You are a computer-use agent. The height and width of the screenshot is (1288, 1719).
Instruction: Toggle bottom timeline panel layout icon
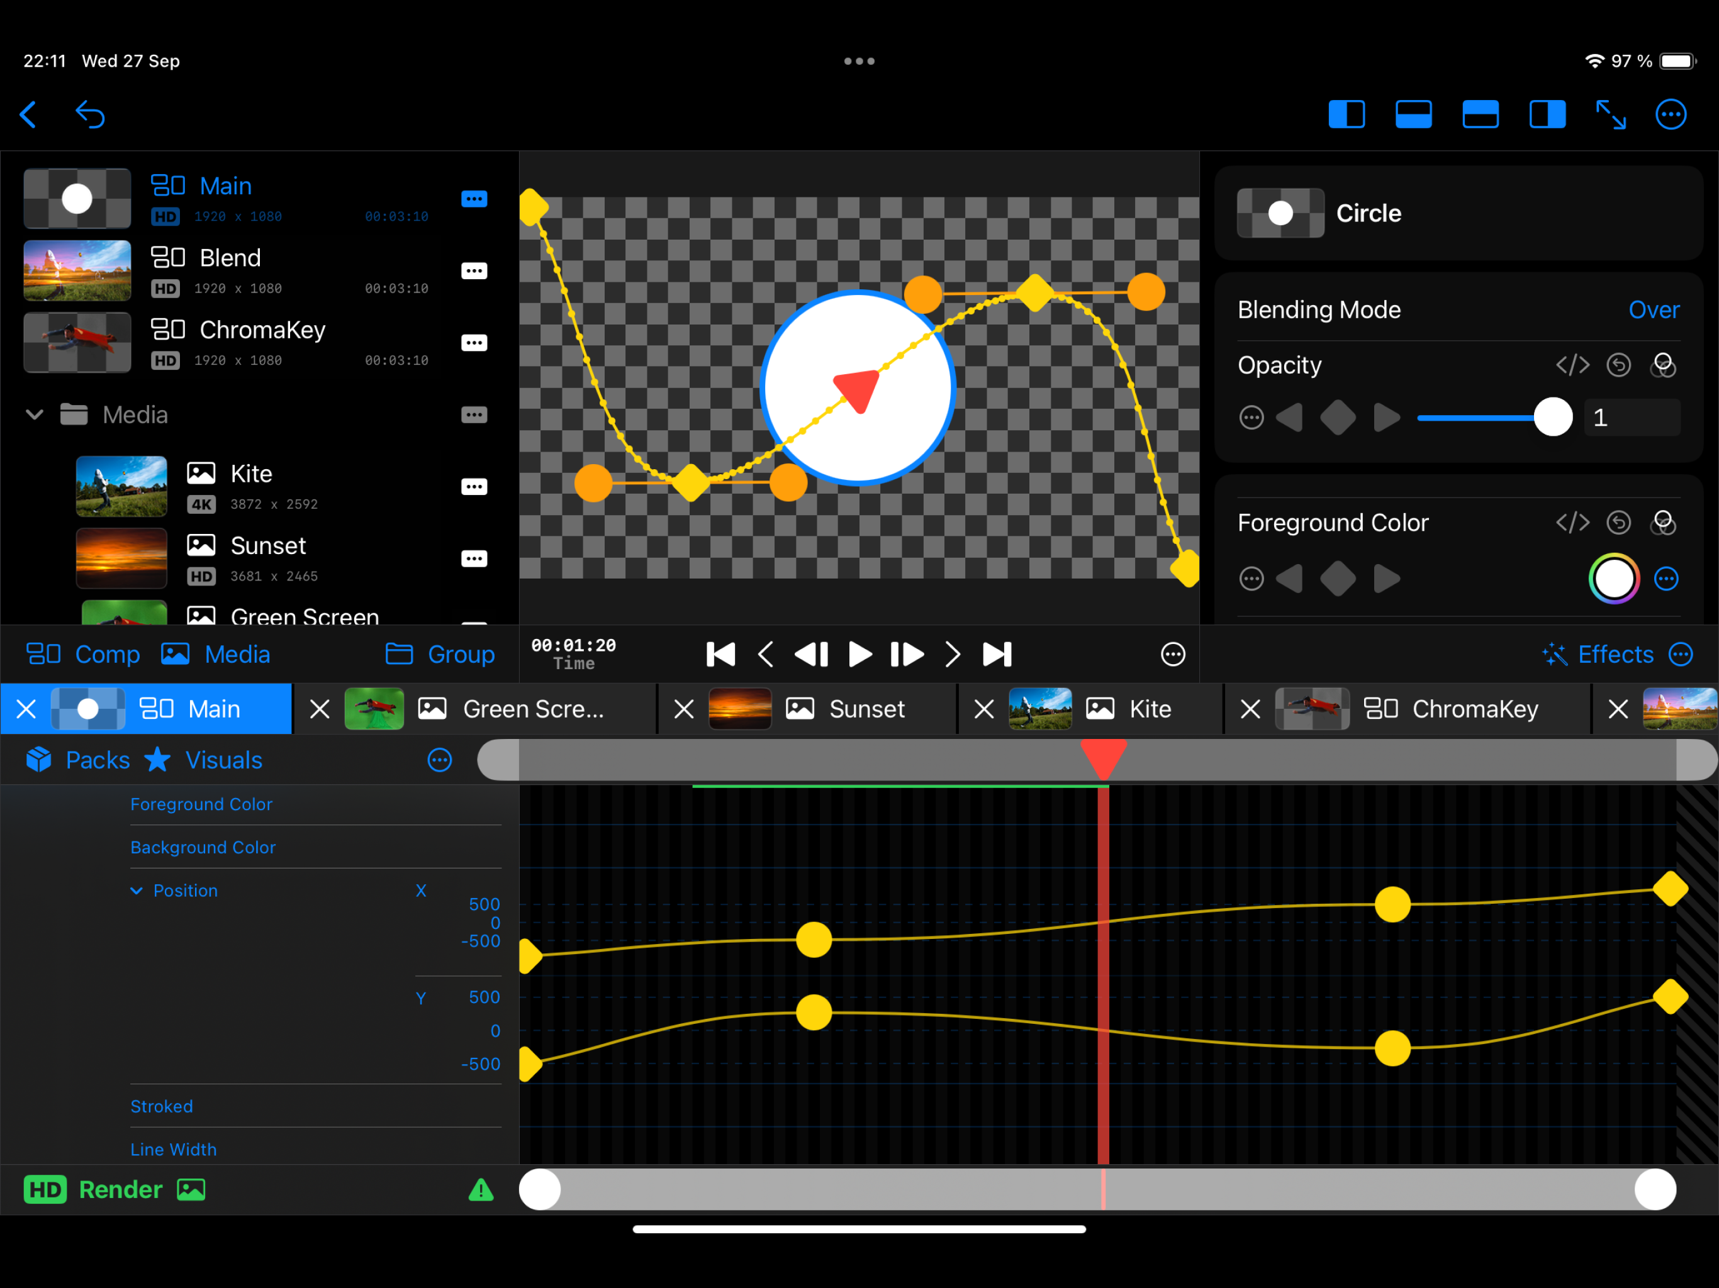click(1413, 115)
